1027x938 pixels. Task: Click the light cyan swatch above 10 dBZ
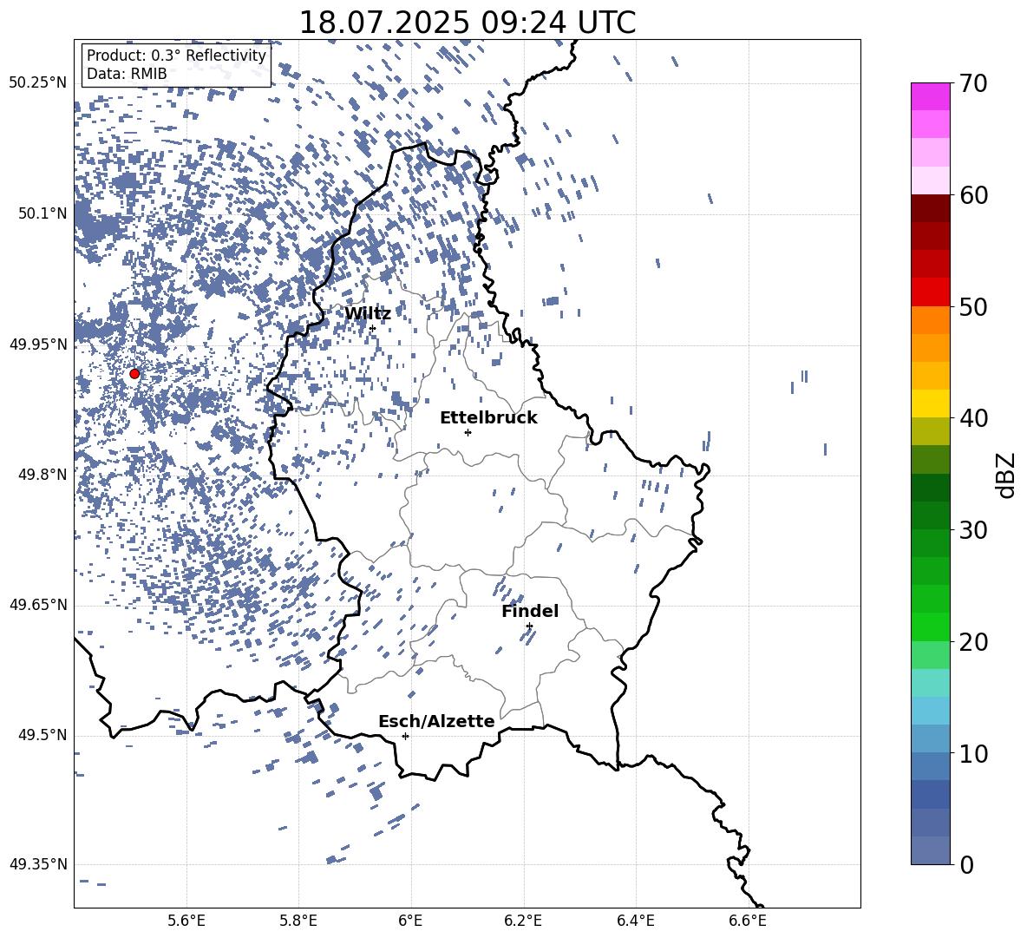click(x=930, y=711)
